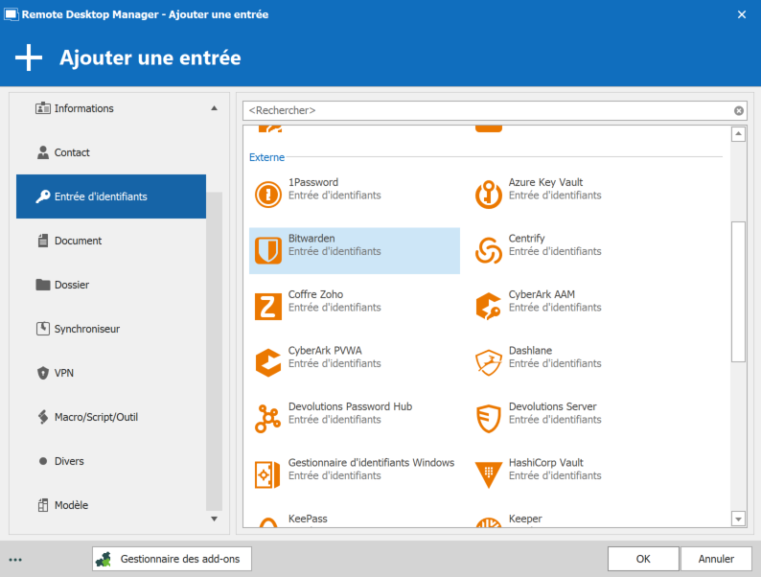Viewport: 761px width, 577px height.
Task: Select the Keeper entry label
Action: pos(525,519)
